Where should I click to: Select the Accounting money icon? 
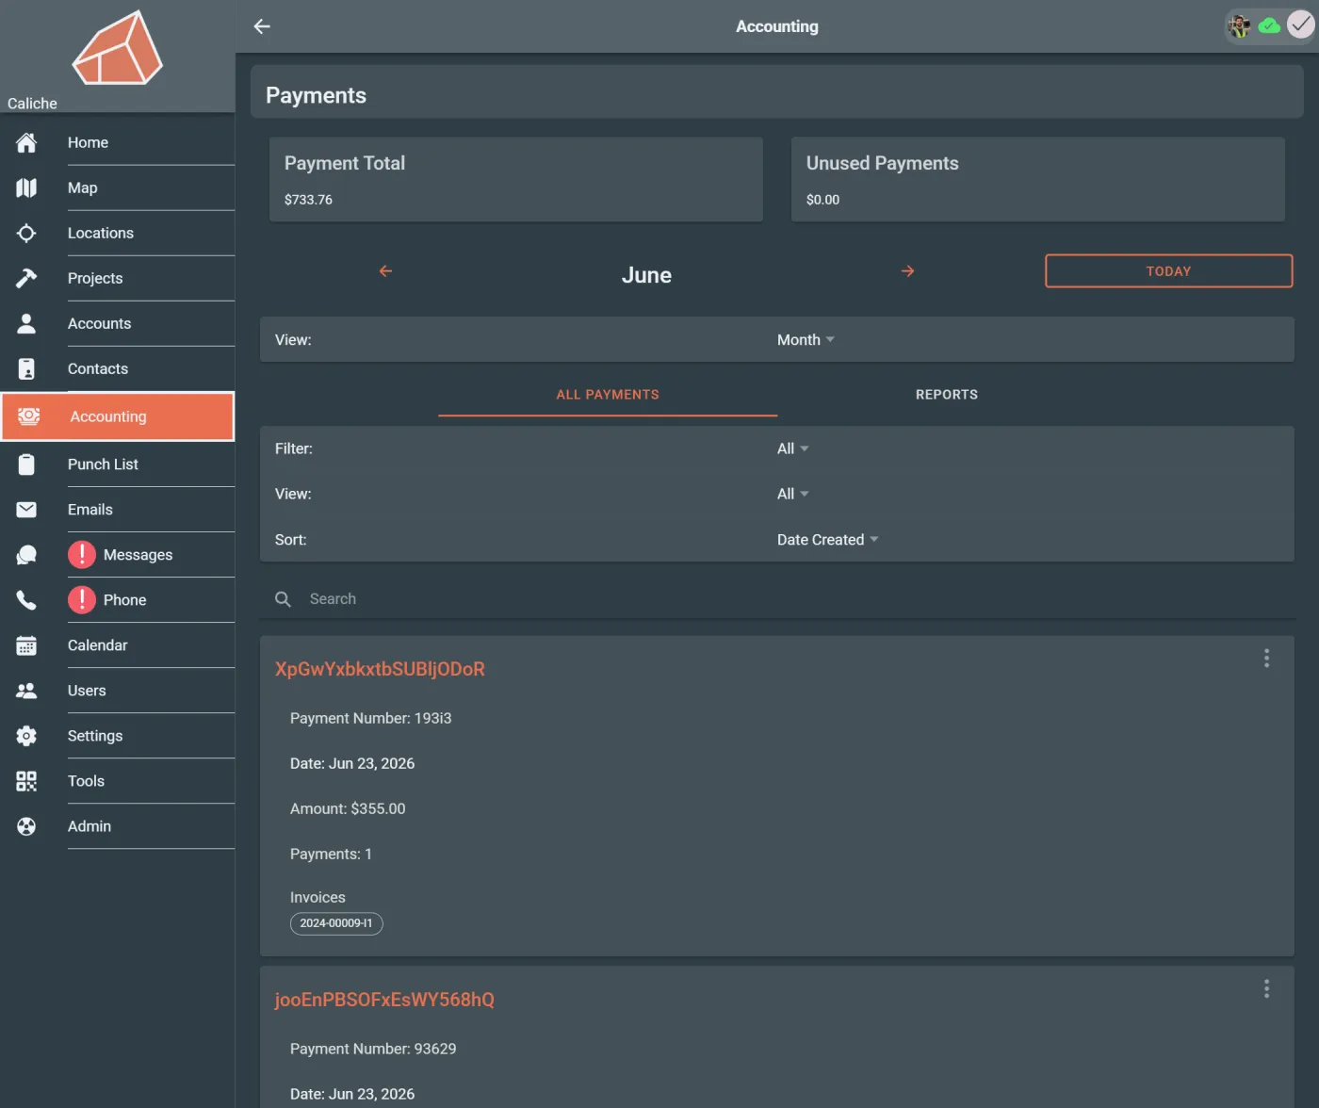pos(29,416)
